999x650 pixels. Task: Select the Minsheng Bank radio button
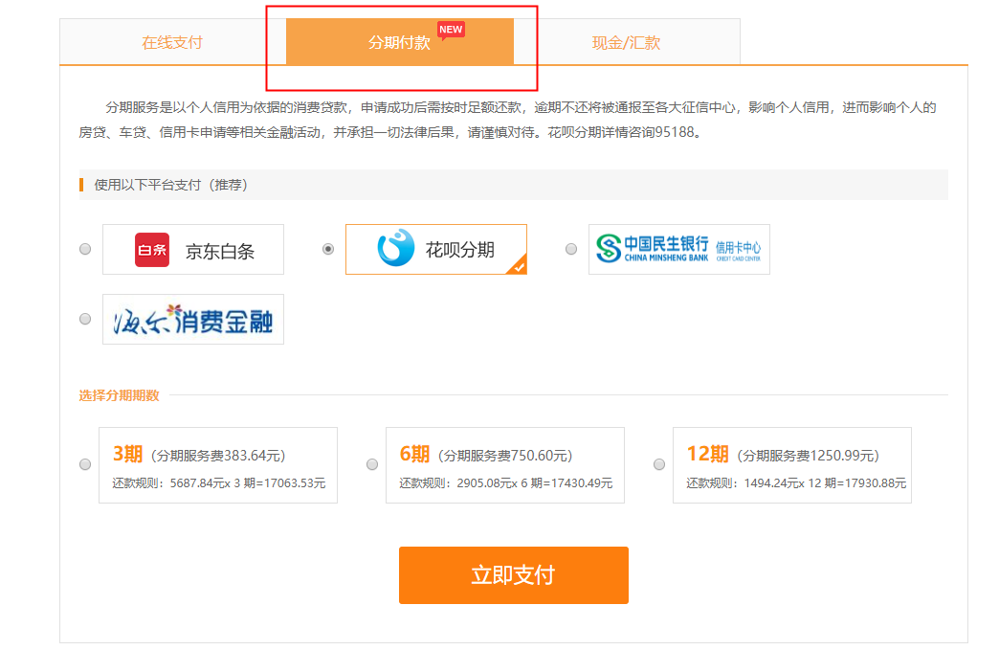tap(570, 248)
